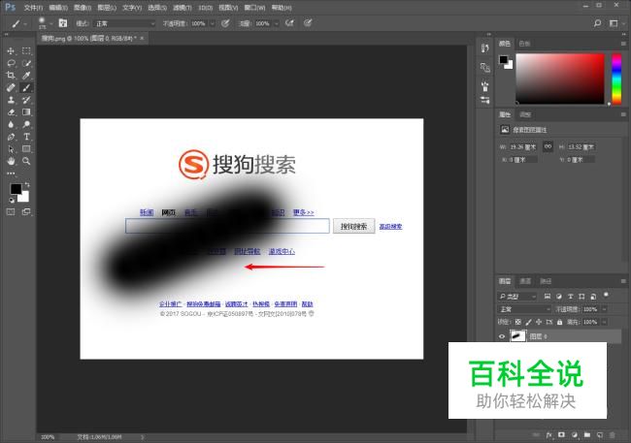Viewport: 631px width, 443px height.
Task: Toggle type layer filter
Action: pos(570,297)
